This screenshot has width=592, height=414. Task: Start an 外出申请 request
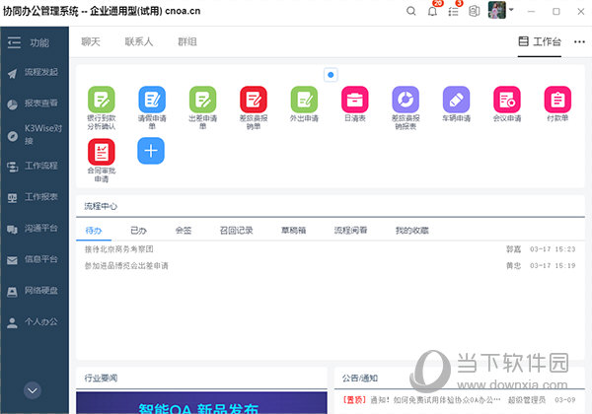(x=304, y=100)
